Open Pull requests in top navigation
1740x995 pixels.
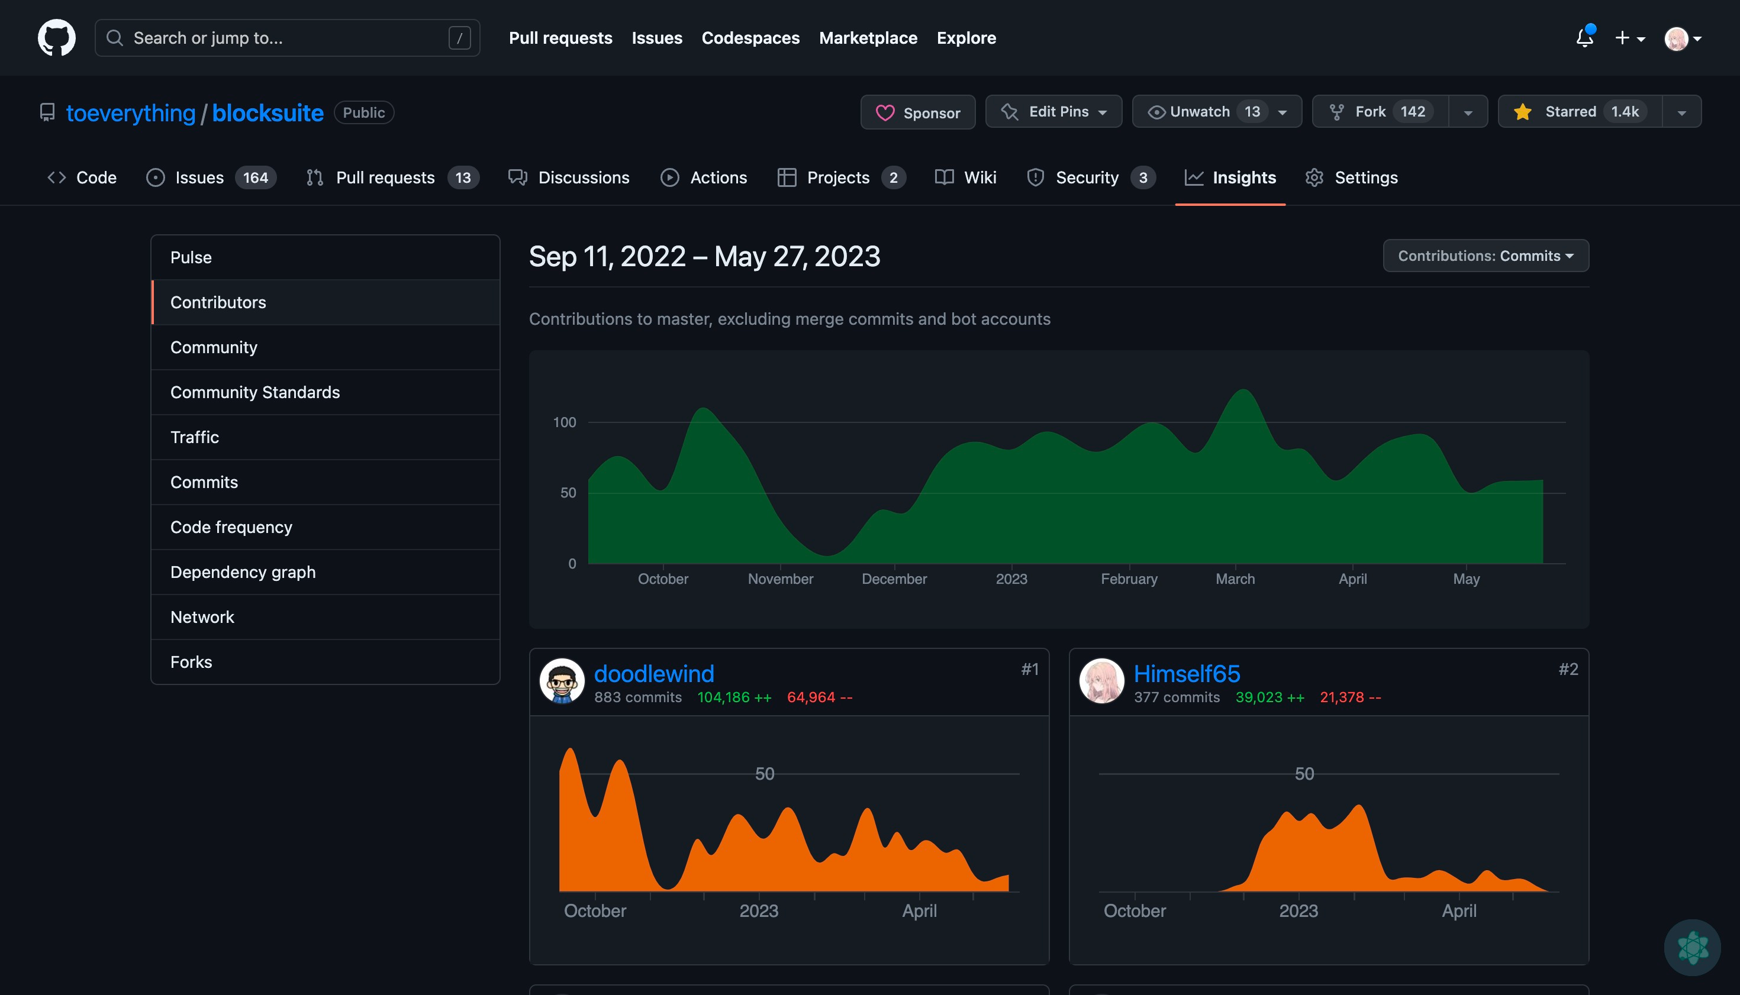[x=560, y=38]
